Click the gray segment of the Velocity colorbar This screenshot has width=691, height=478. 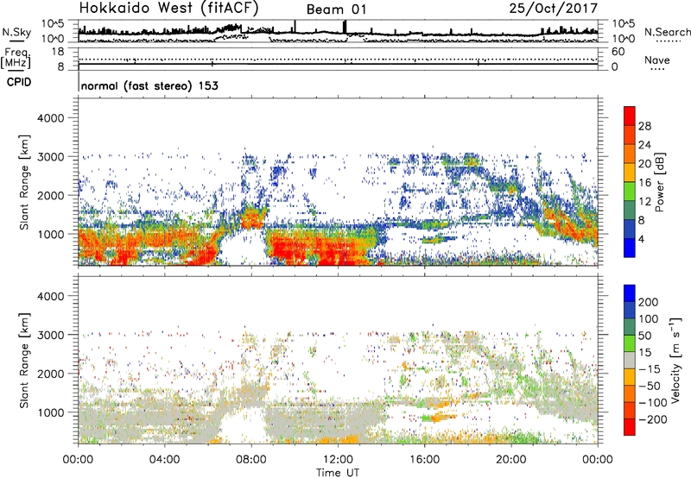pyautogui.click(x=630, y=360)
